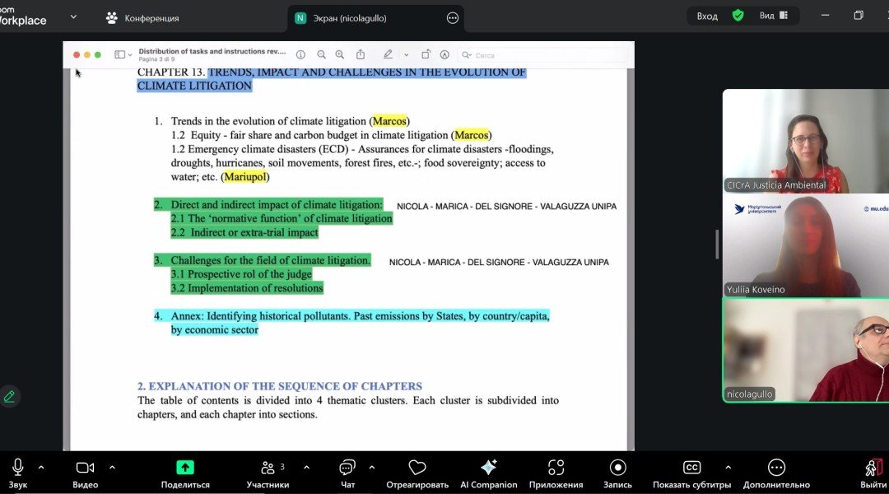Image resolution: width=889 pixels, height=494 pixels.
Task: Open Zoom Workplace dropdown chevron
Action: coord(73,16)
